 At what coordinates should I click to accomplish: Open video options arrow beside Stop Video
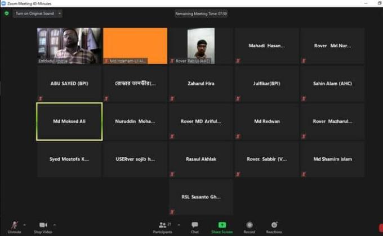(x=55, y=225)
